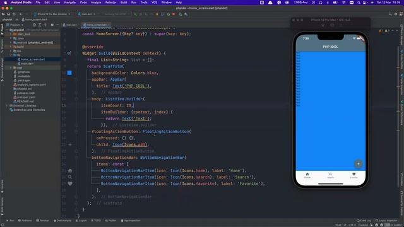Click the Android Studio menu bar item
The width and height of the screenshot is (404, 227).
21,3
